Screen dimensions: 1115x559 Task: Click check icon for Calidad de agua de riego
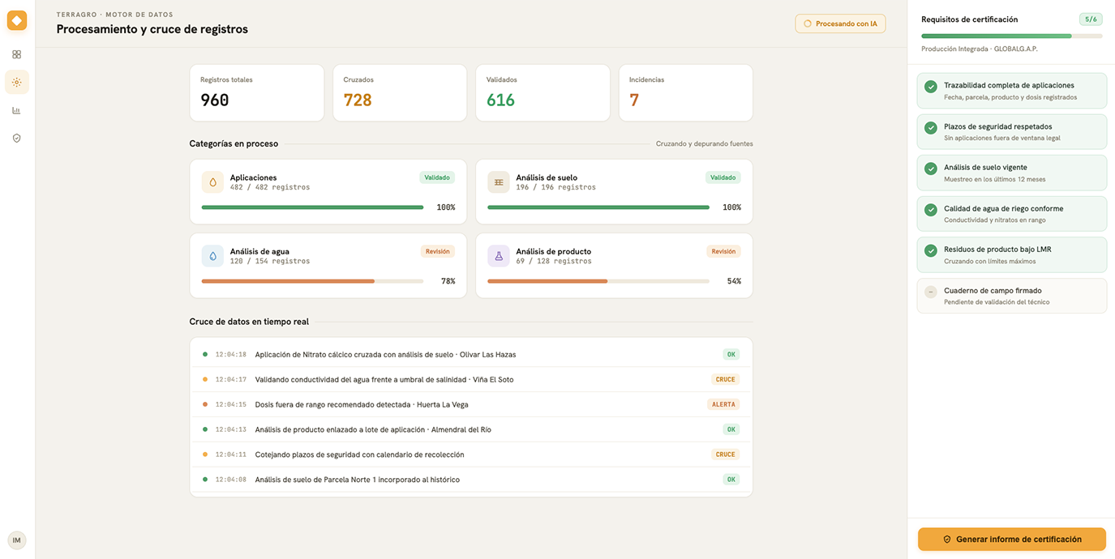pos(931,210)
